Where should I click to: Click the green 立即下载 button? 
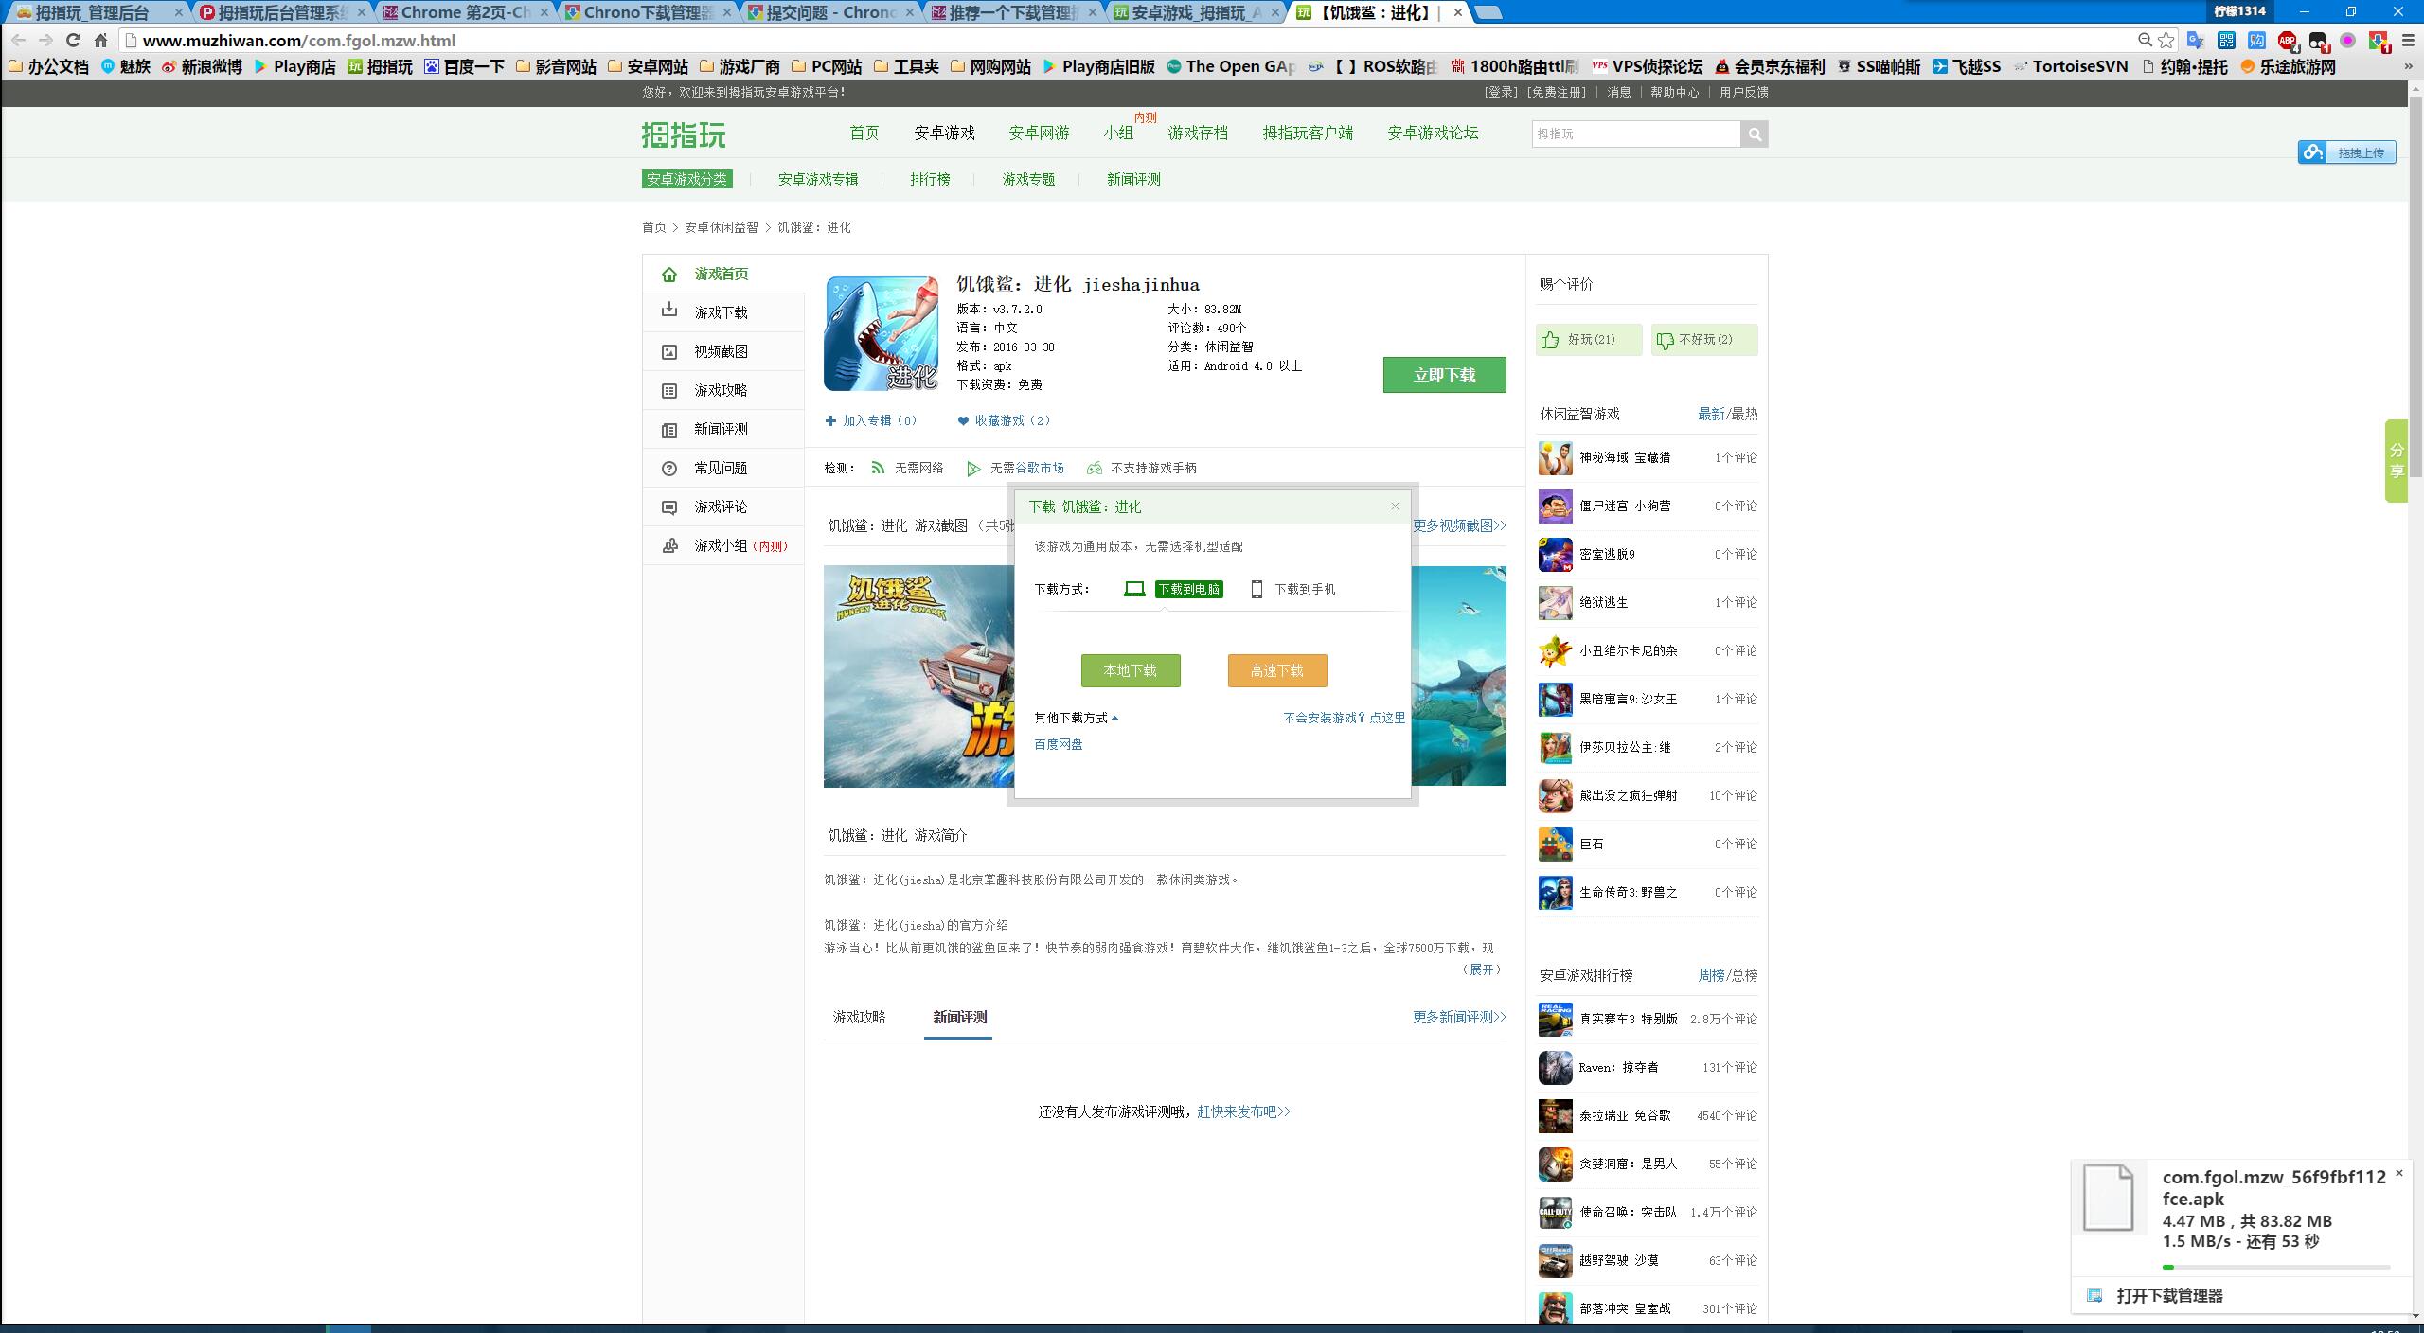tap(1444, 375)
